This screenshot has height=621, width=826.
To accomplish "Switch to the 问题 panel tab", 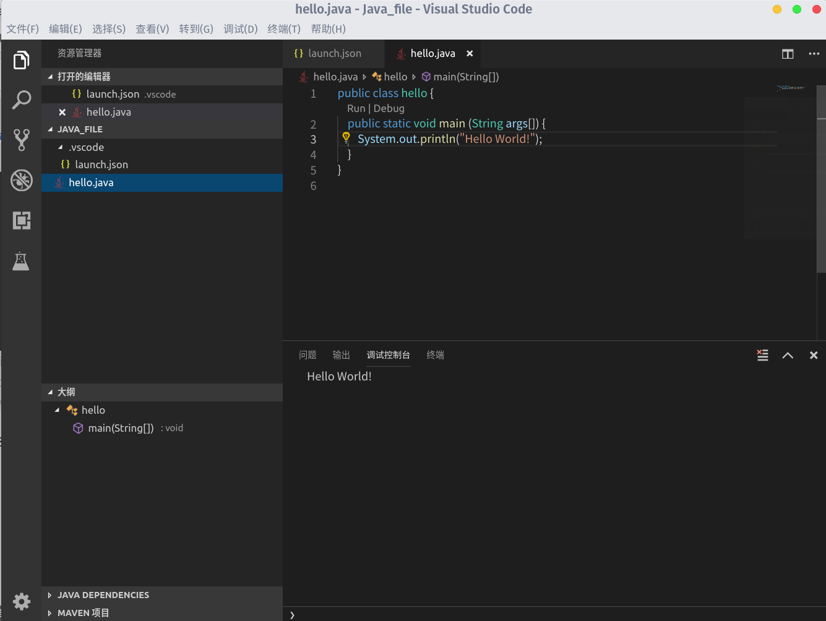I will click(308, 355).
